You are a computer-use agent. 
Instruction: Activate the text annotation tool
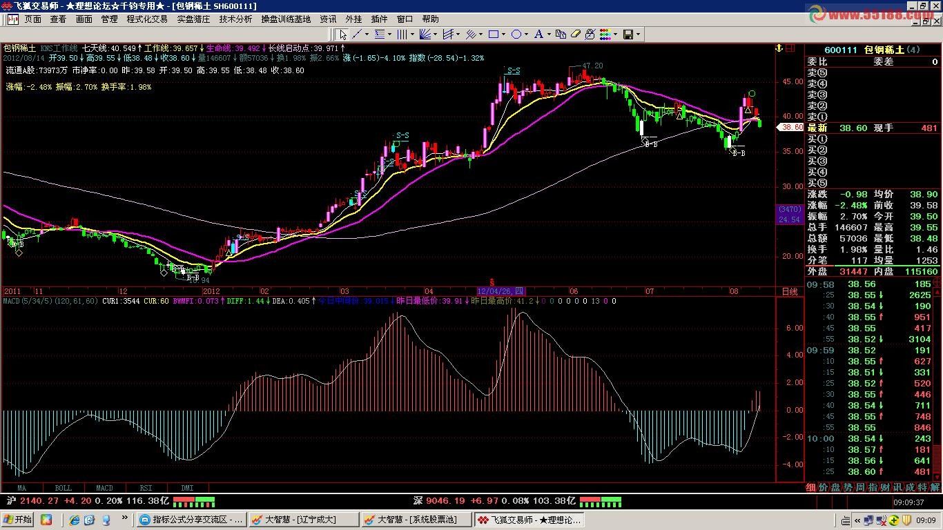[538, 34]
